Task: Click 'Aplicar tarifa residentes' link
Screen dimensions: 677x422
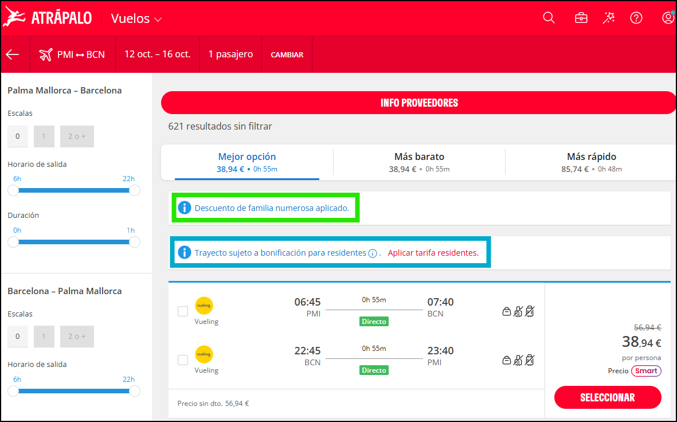Action: pyautogui.click(x=433, y=253)
